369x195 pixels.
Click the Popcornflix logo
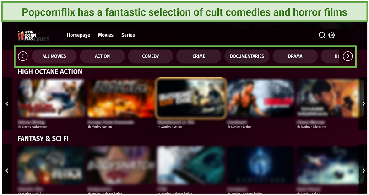click(27, 35)
